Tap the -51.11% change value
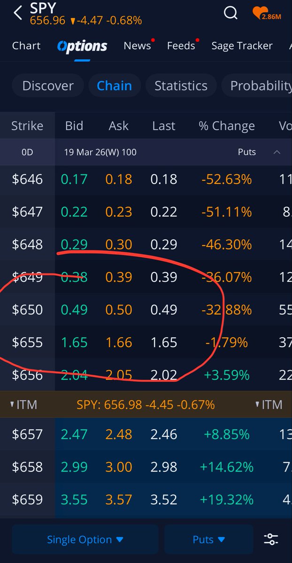Image resolution: width=292 pixels, height=563 pixels. (226, 212)
